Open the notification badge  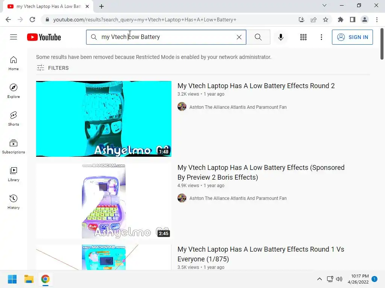point(374,279)
